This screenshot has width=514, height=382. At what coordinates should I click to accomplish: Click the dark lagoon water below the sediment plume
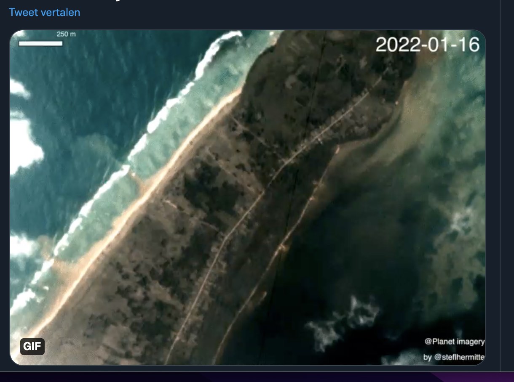(x=345, y=261)
